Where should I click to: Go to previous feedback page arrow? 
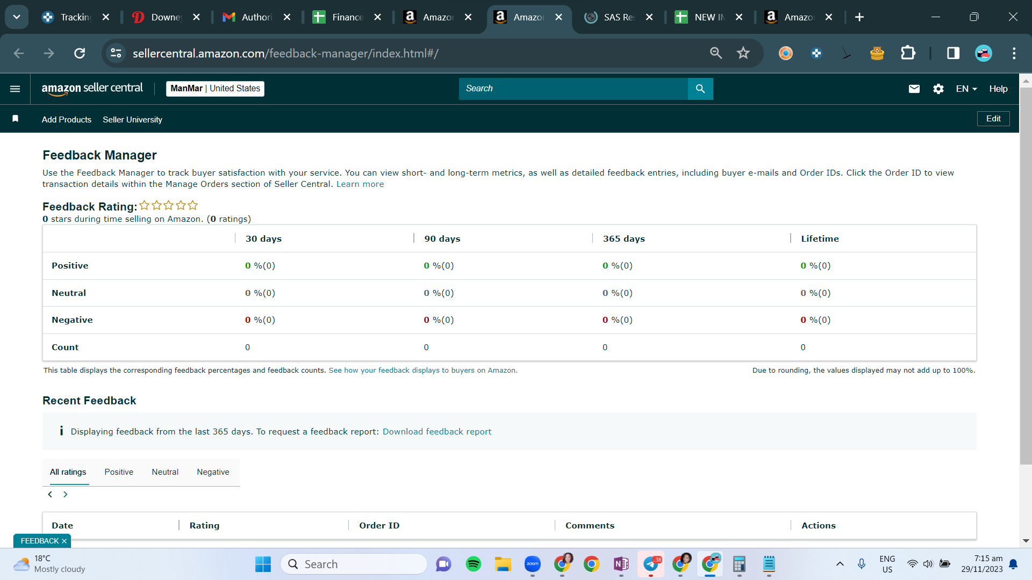coord(50,494)
